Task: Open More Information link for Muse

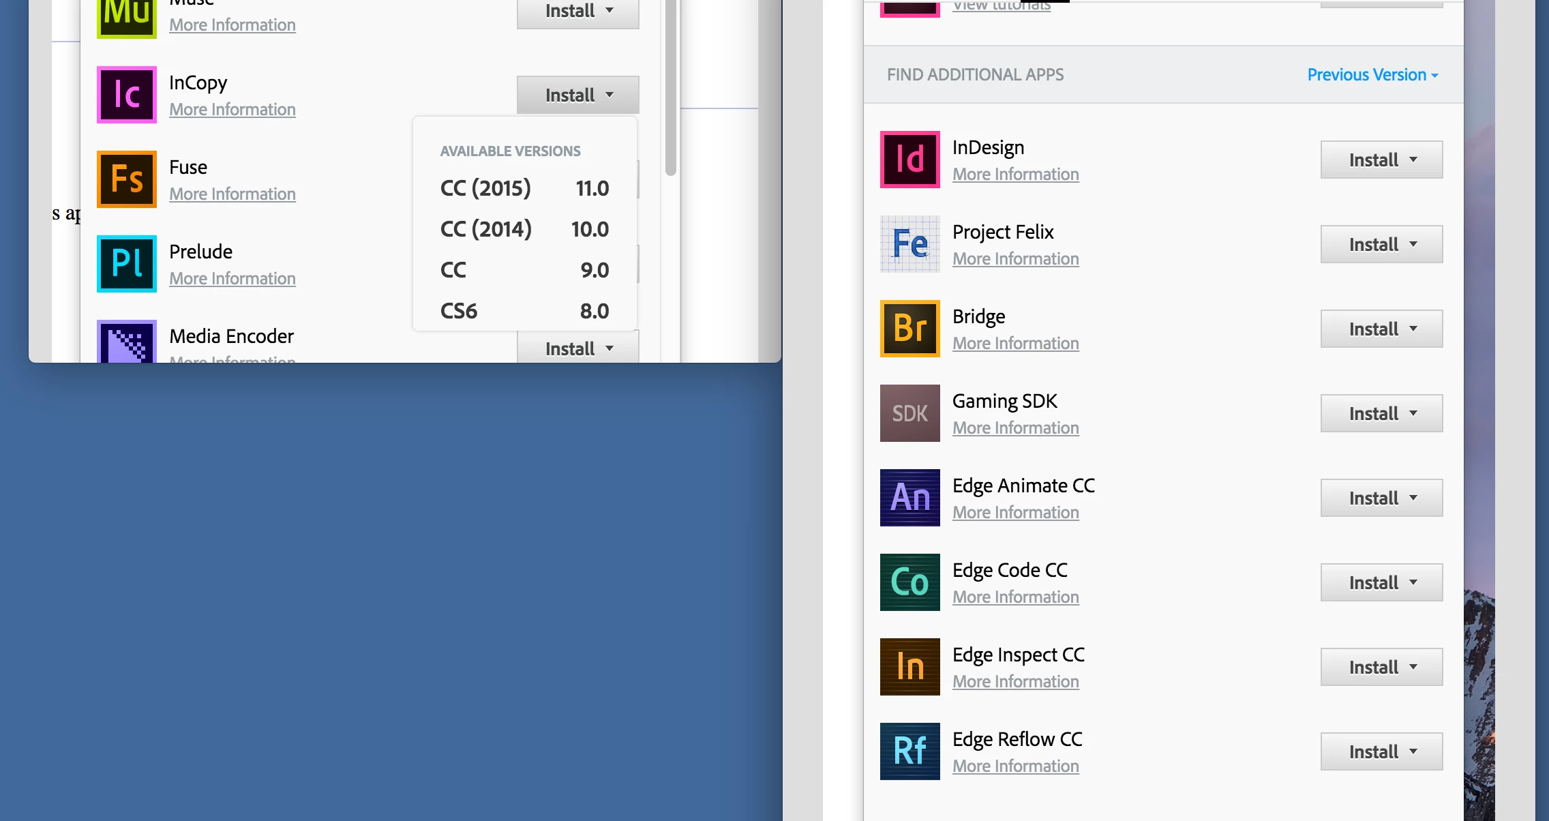Action: [232, 25]
